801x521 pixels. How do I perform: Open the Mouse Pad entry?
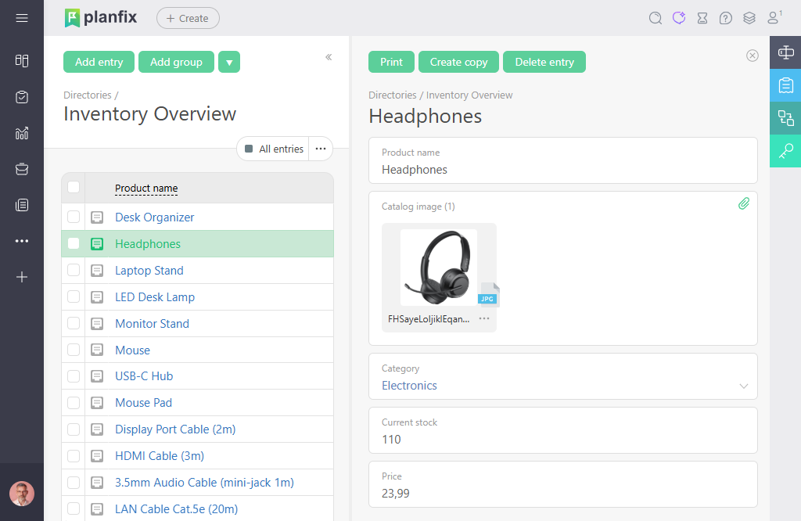(144, 403)
